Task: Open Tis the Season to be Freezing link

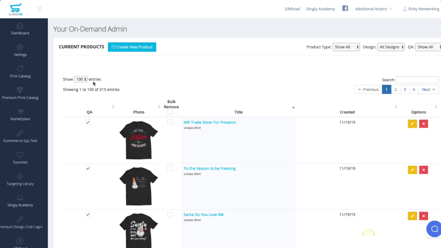Action: point(210,168)
